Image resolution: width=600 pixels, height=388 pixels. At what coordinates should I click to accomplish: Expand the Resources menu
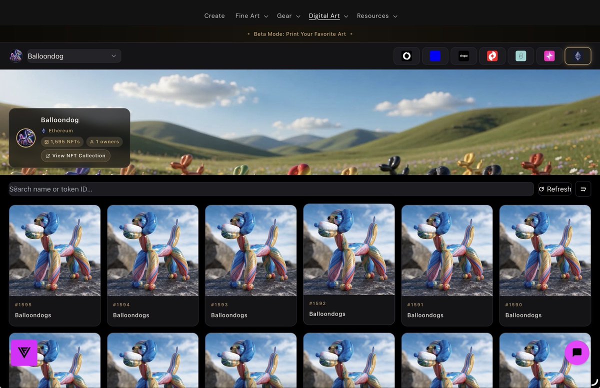pos(377,16)
